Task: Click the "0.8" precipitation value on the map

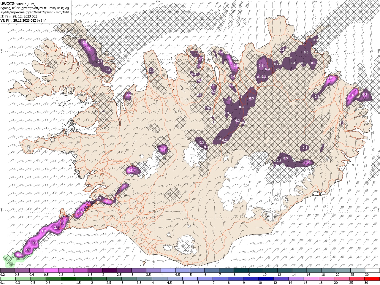Action: (108, 201)
